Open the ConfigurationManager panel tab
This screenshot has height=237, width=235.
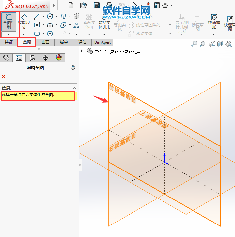coord(32,58)
